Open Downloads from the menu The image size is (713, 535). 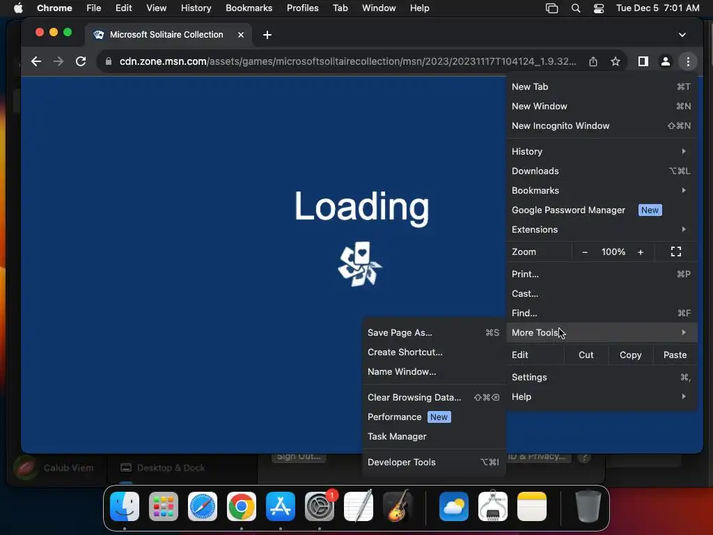(x=601, y=171)
